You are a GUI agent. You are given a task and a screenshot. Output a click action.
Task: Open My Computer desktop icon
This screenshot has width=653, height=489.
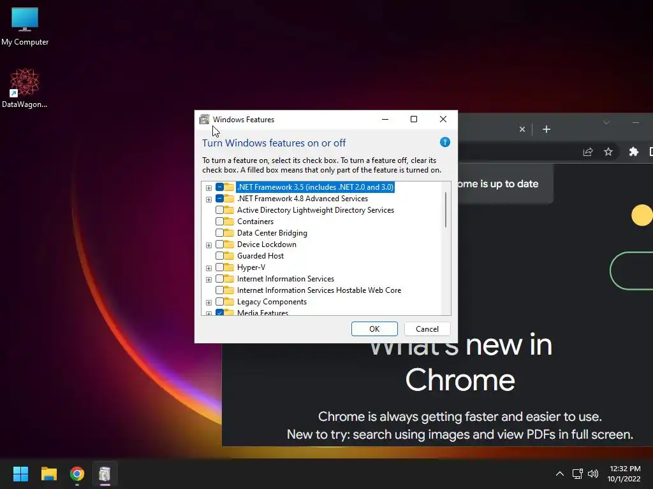25,26
